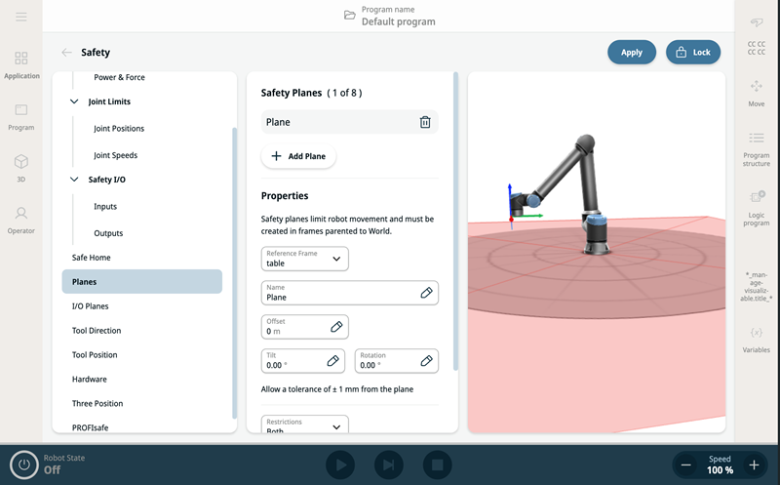Open Safe Home settings

tap(91, 258)
